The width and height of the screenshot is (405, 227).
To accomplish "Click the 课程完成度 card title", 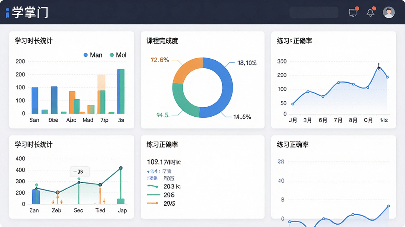I will point(162,41).
